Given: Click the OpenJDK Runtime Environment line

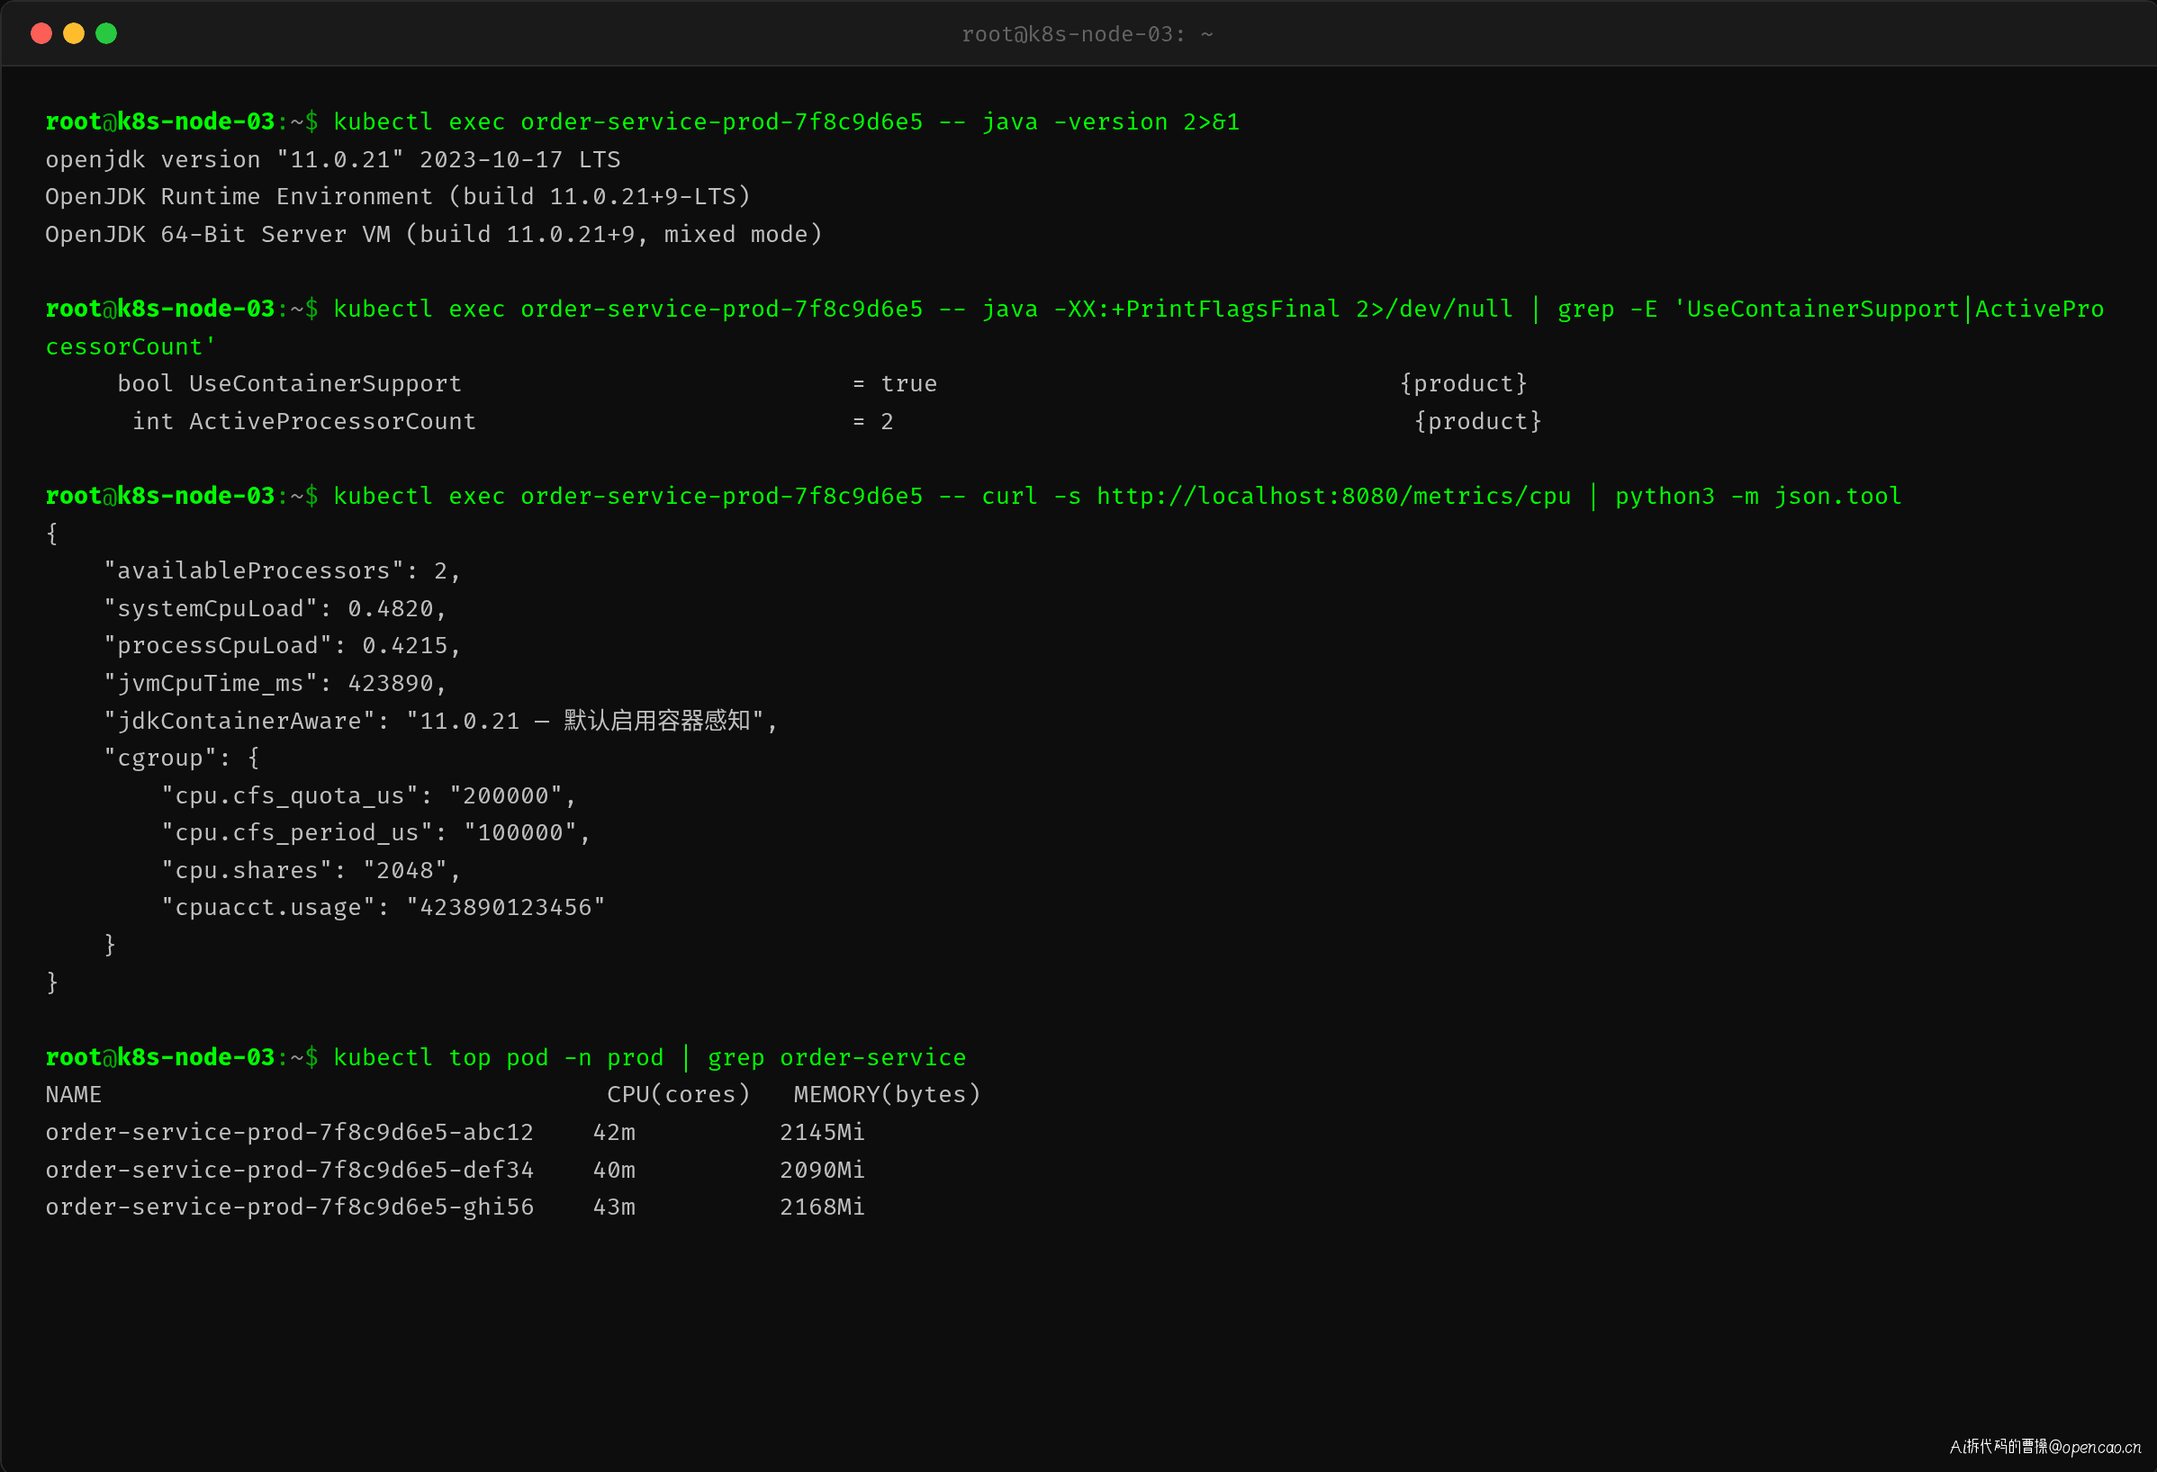Looking at the screenshot, I should (398, 197).
